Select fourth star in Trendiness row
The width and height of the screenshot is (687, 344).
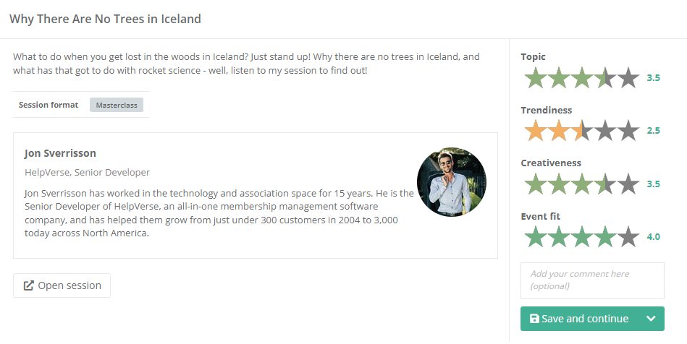(x=605, y=131)
